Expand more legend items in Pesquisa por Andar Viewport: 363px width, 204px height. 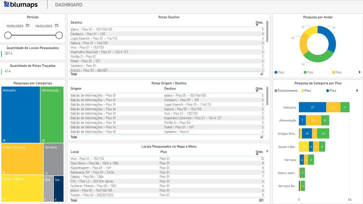360,72
